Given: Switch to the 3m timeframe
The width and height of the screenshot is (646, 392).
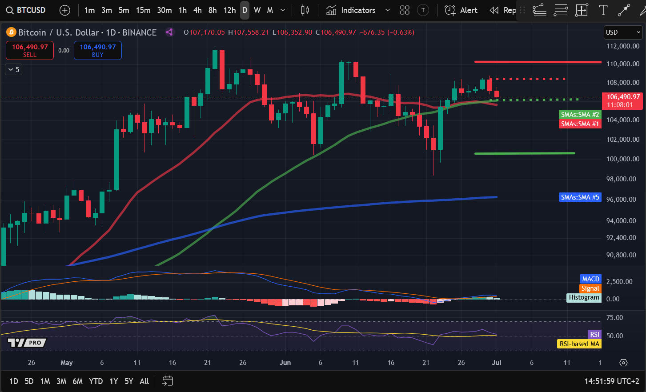Looking at the screenshot, I should pyautogui.click(x=107, y=10).
